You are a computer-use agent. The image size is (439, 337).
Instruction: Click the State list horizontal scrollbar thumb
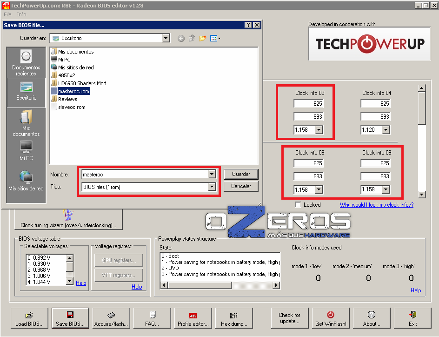tap(200, 285)
